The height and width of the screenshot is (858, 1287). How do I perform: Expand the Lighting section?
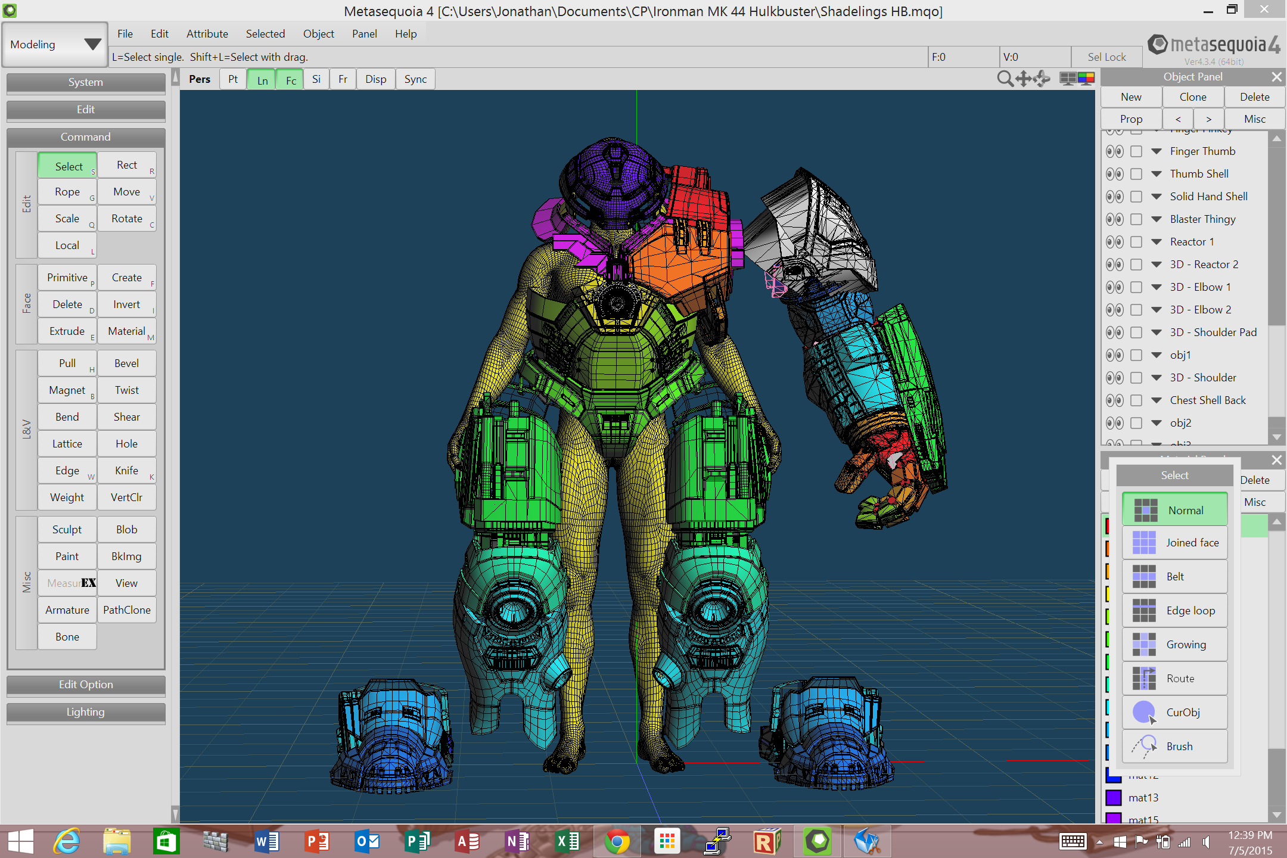[x=86, y=712]
